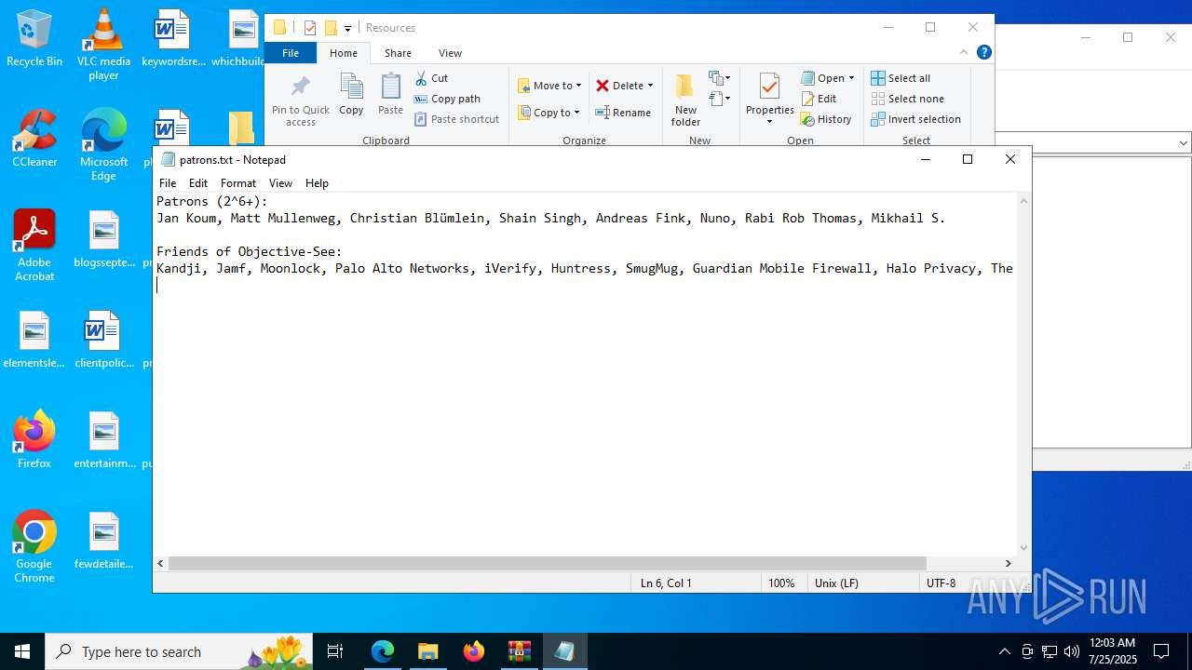
Task: Click the 'Friends of Objective-See:' text line
Action: point(249,251)
